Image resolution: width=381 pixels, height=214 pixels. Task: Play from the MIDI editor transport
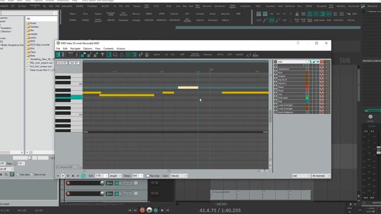[x=63, y=176]
